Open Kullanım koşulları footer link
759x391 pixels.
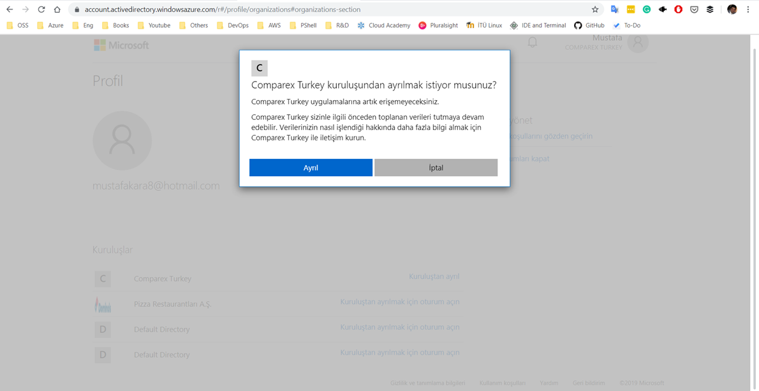click(x=503, y=383)
